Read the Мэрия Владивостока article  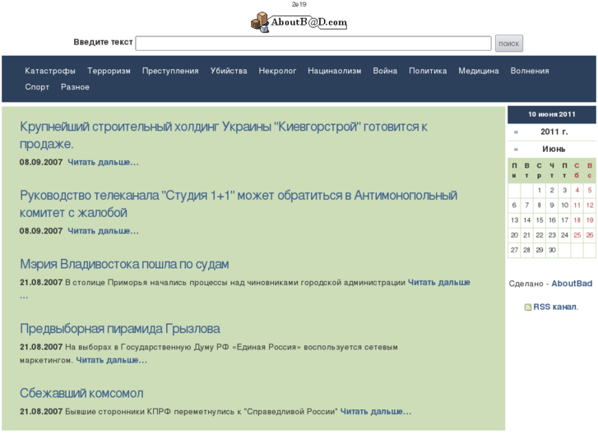(124, 264)
